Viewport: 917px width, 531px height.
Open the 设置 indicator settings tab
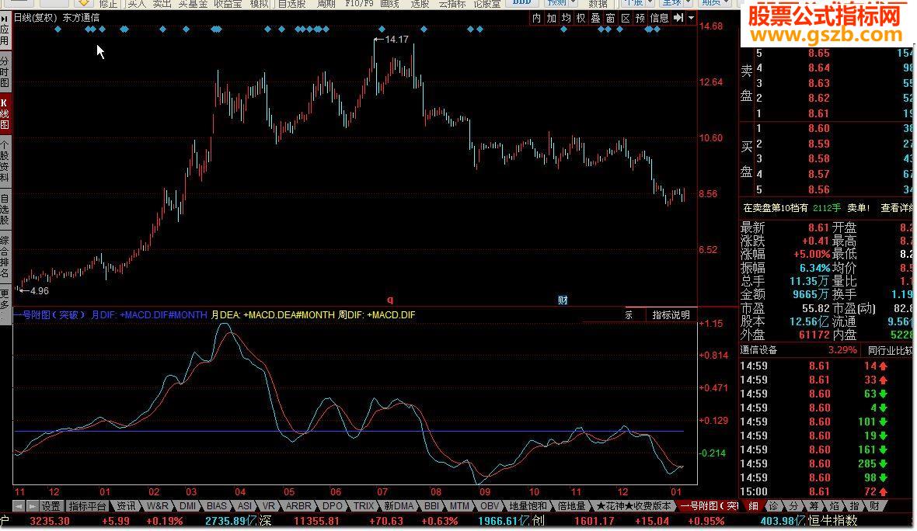[x=51, y=506]
